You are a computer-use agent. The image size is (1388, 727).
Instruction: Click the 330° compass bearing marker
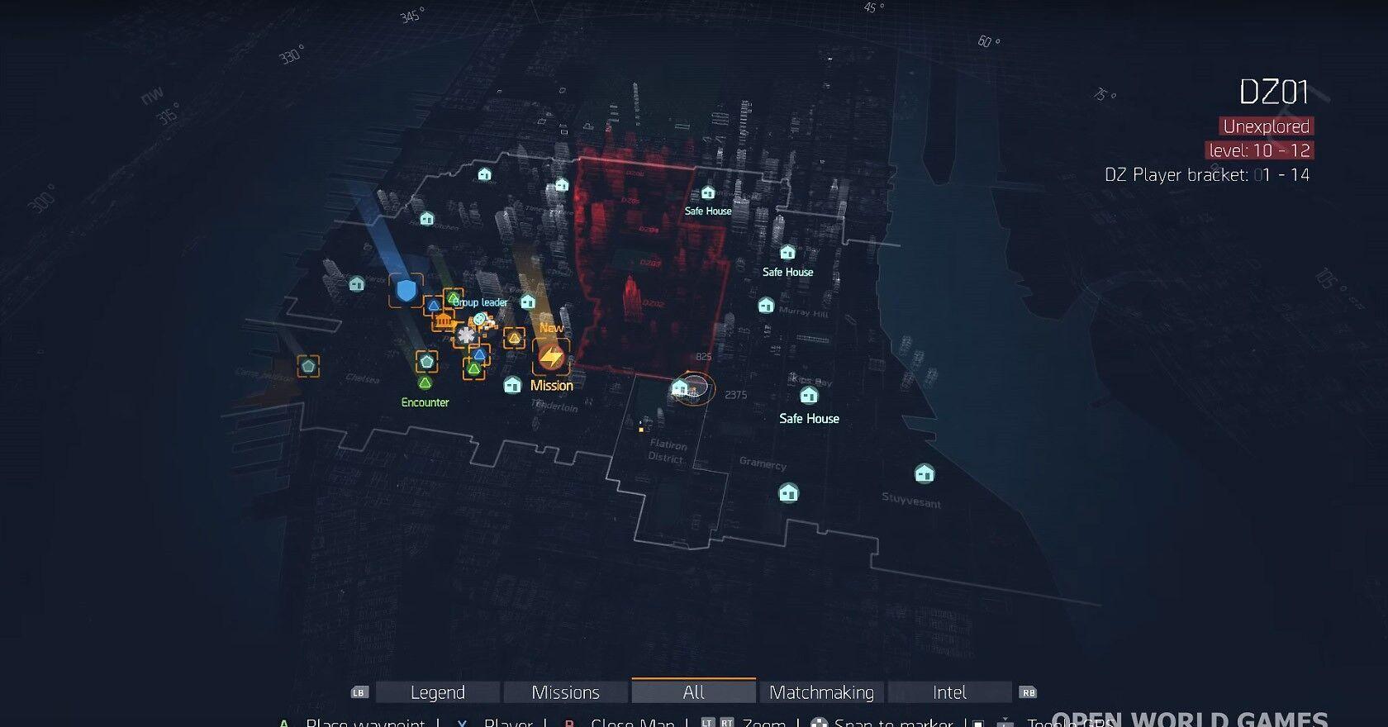click(x=291, y=56)
